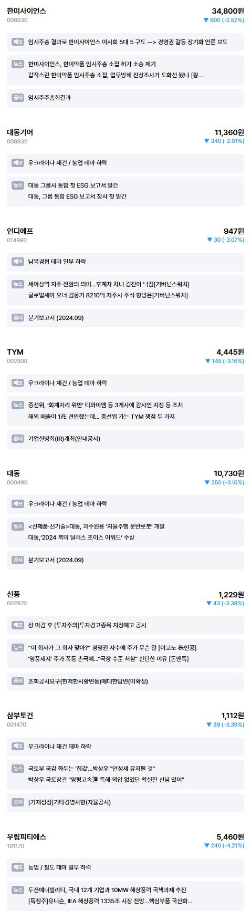Open the 한미사이언스 stock title

[x=26, y=11]
